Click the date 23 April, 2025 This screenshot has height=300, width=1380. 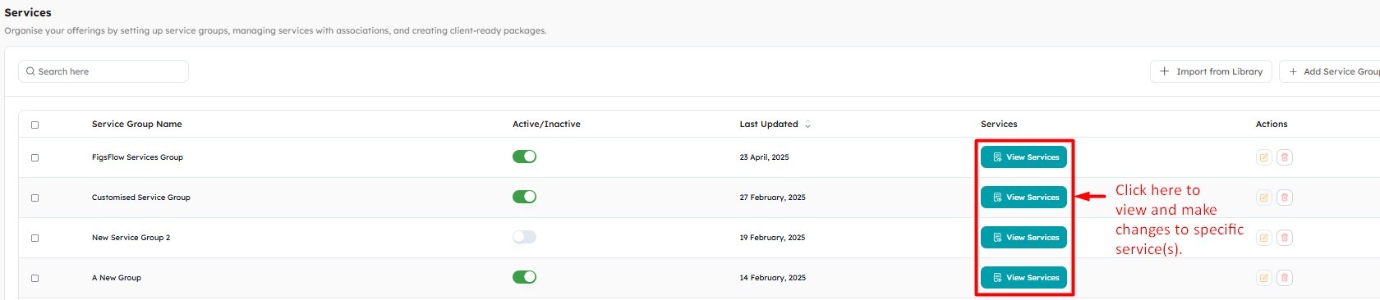764,157
